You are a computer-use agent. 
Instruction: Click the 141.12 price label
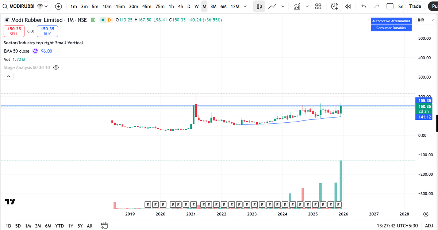point(424,117)
